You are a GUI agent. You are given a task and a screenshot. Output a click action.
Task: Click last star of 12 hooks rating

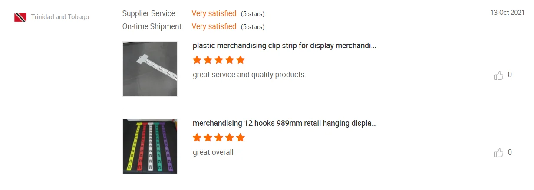coord(241,138)
